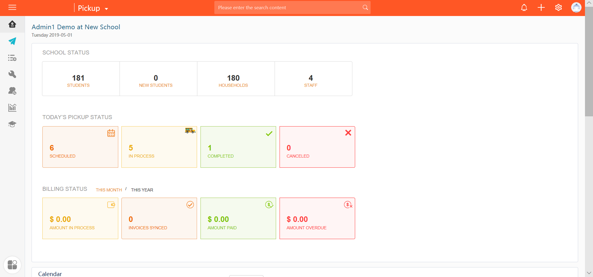Open the Amount In Process billing card

[x=80, y=219]
